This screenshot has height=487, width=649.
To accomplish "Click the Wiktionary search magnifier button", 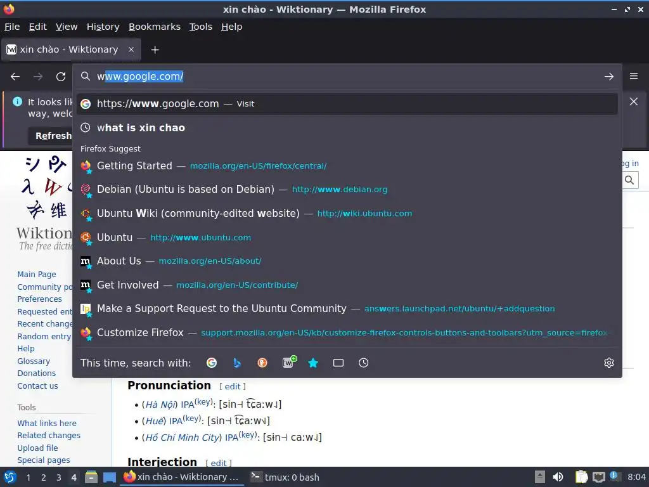I will coord(629,180).
